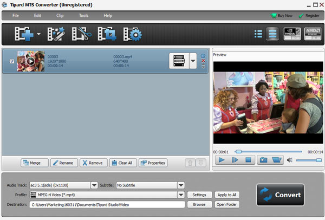This screenshot has height=220, width=325.
Task: Step to the next frame in preview
Action: point(235,160)
